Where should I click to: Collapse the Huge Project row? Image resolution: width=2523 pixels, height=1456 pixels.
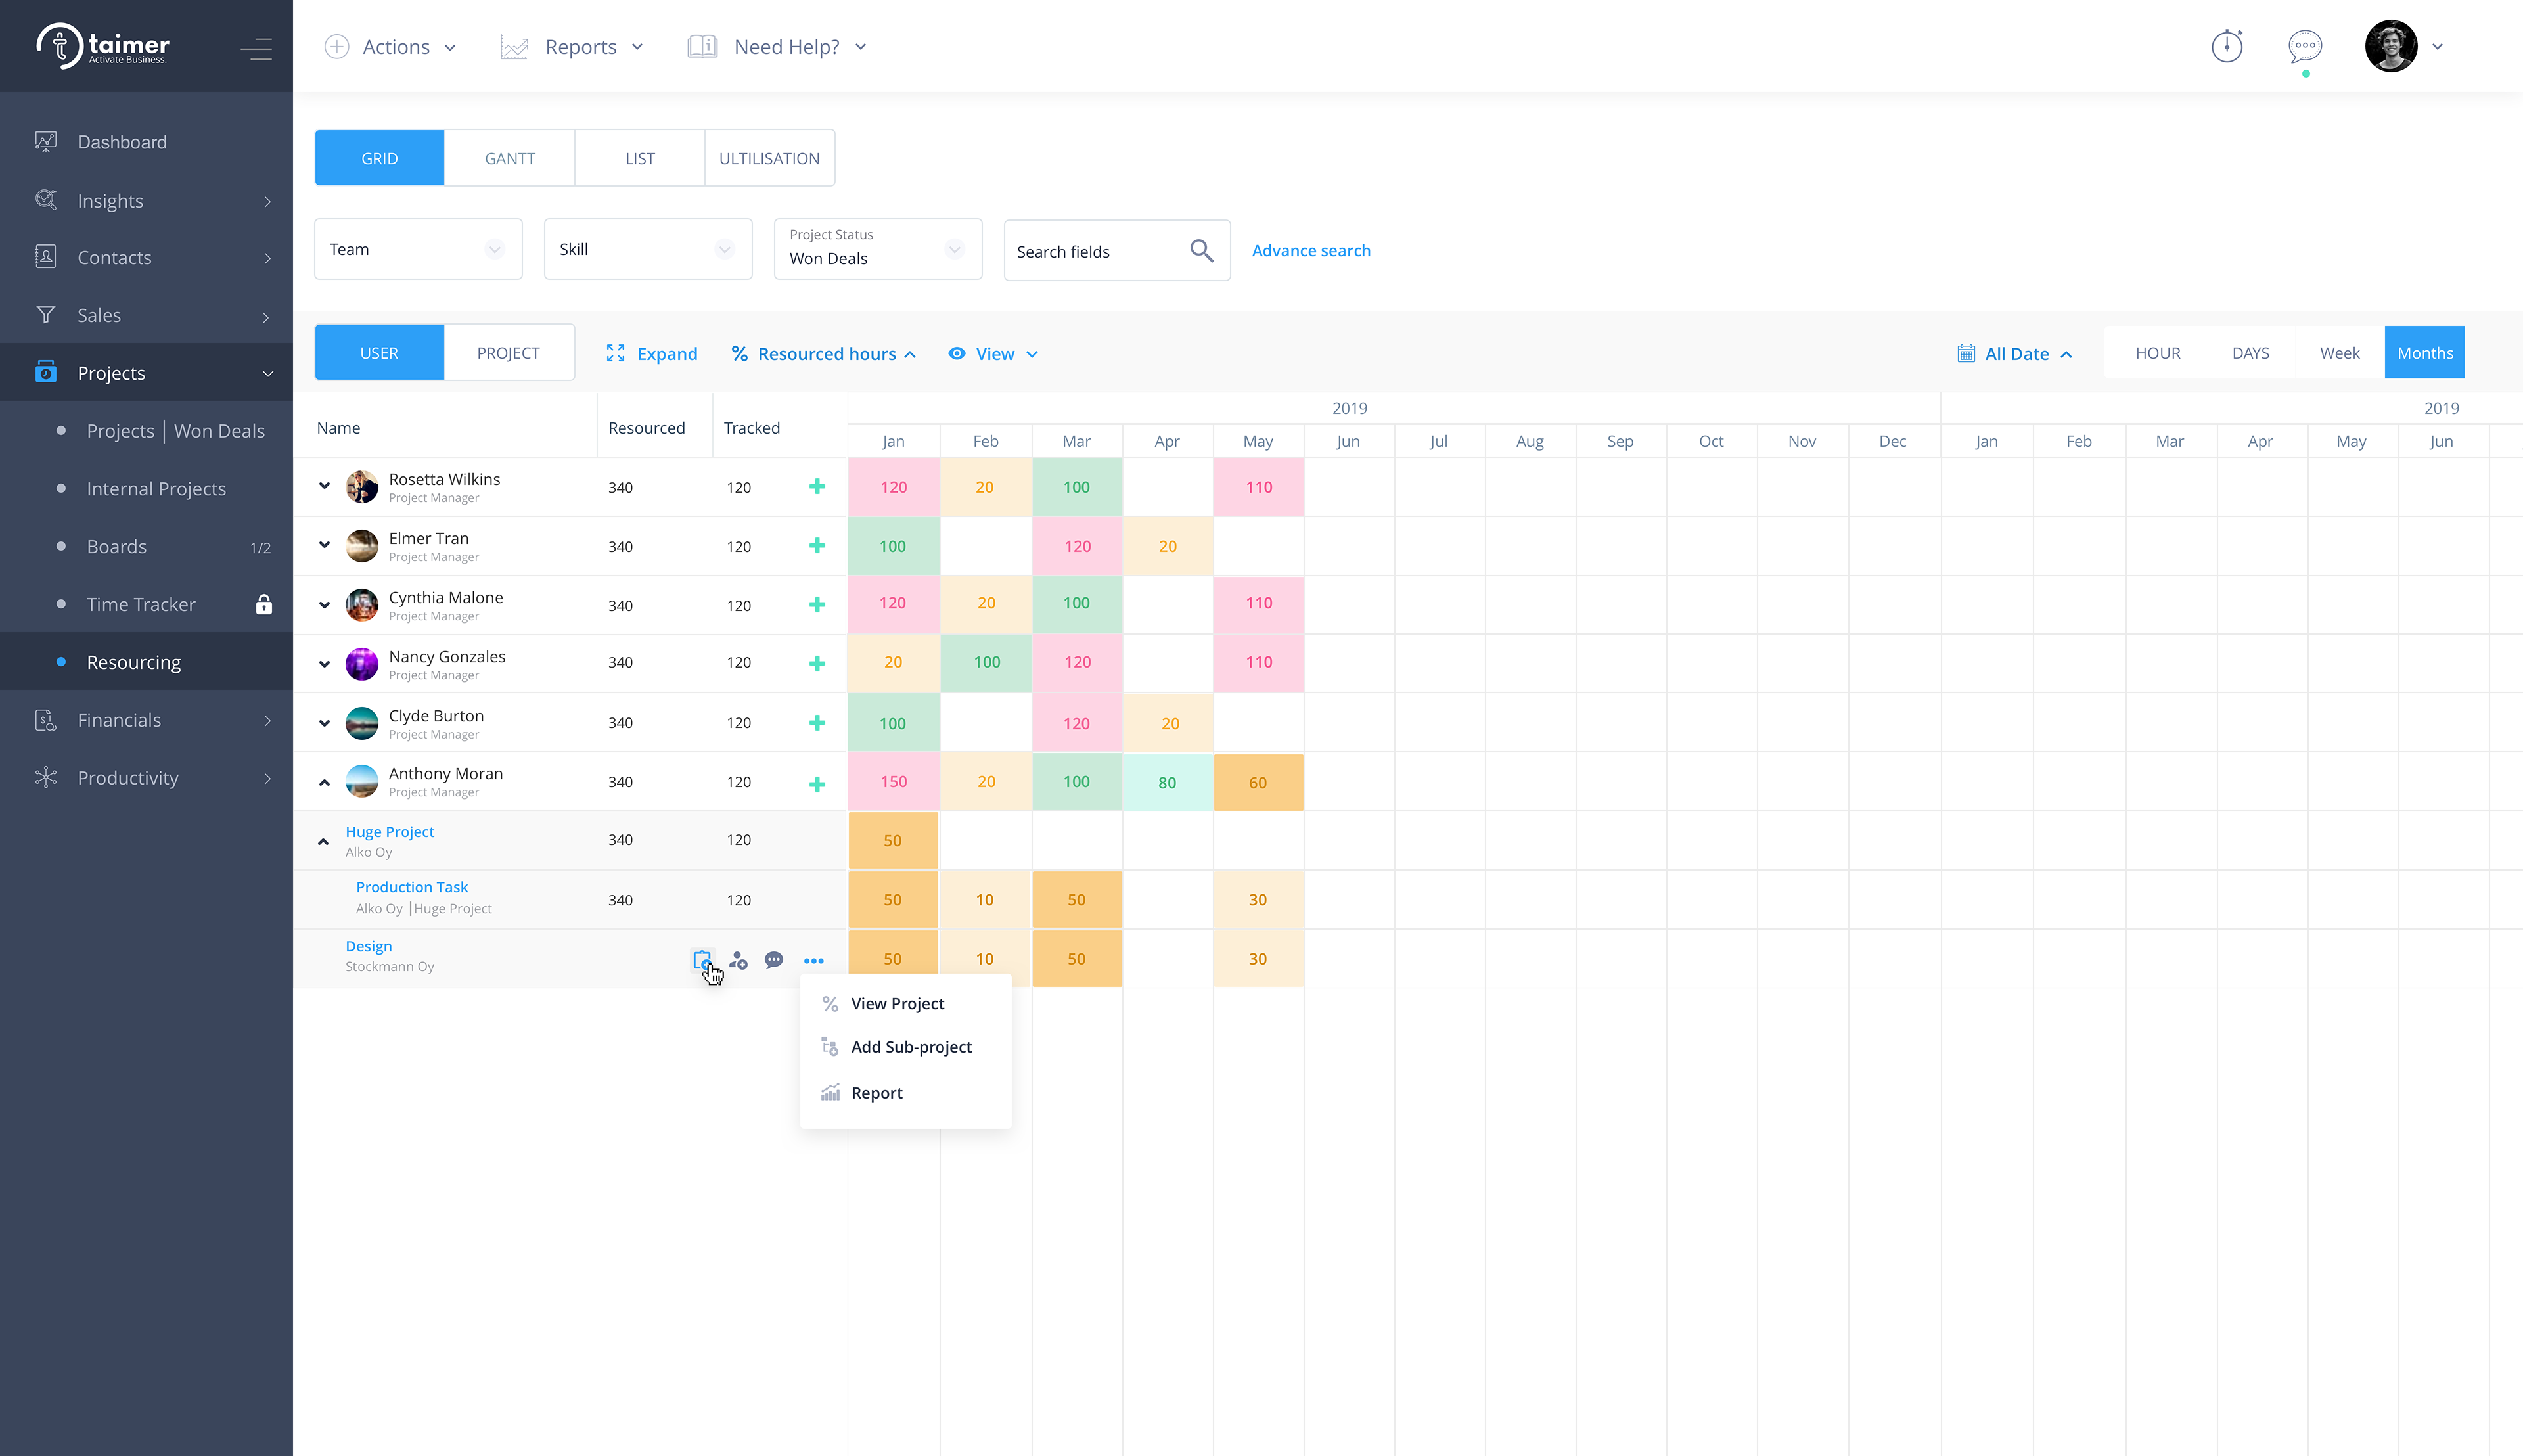tap(323, 842)
